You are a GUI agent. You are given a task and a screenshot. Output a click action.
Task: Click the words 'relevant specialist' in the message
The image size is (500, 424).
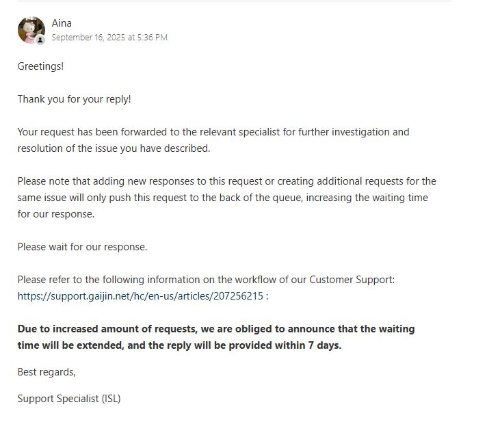231,132
